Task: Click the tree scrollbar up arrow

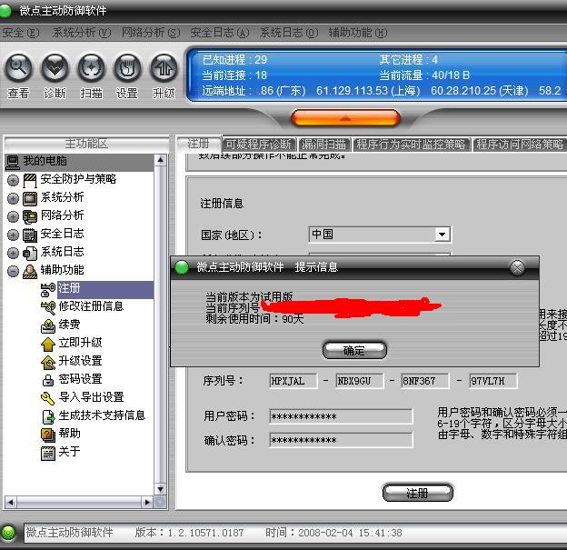Action: click(x=161, y=160)
